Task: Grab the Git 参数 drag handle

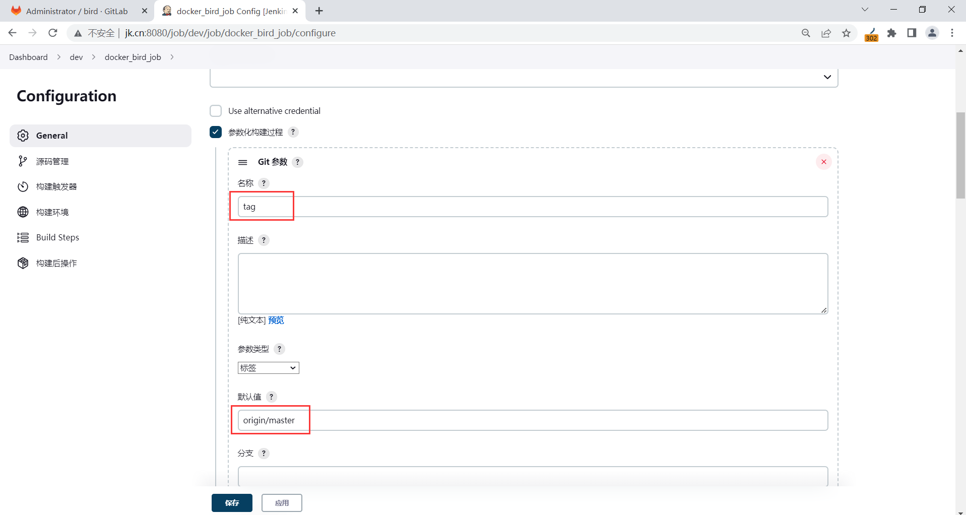Action: click(243, 162)
